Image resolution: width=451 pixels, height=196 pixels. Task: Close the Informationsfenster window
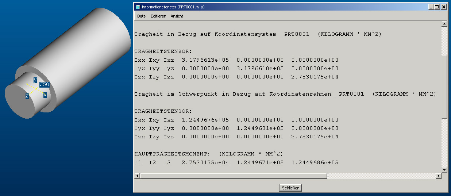point(444,7)
